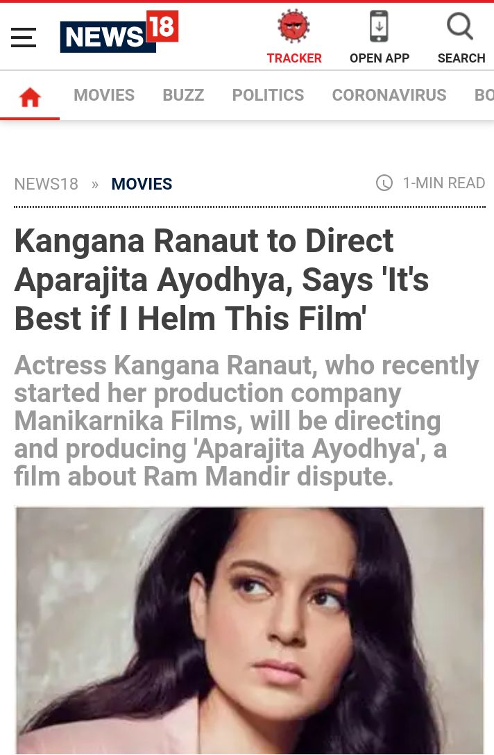Open the hamburger menu icon
The image size is (494, 755).
(x=24, y=37)
